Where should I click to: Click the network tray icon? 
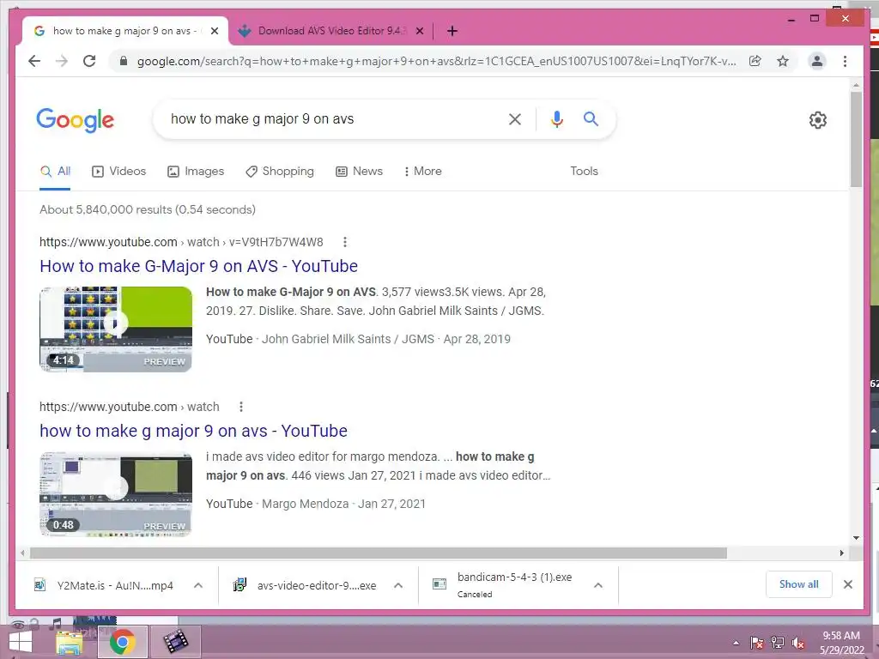tap(778, 643)
